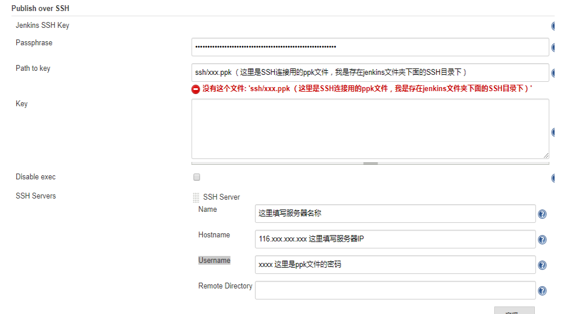The height and width of the screenshot is (314, 561).
Task: Click the red error icon under Path to key
Action: 195,89
